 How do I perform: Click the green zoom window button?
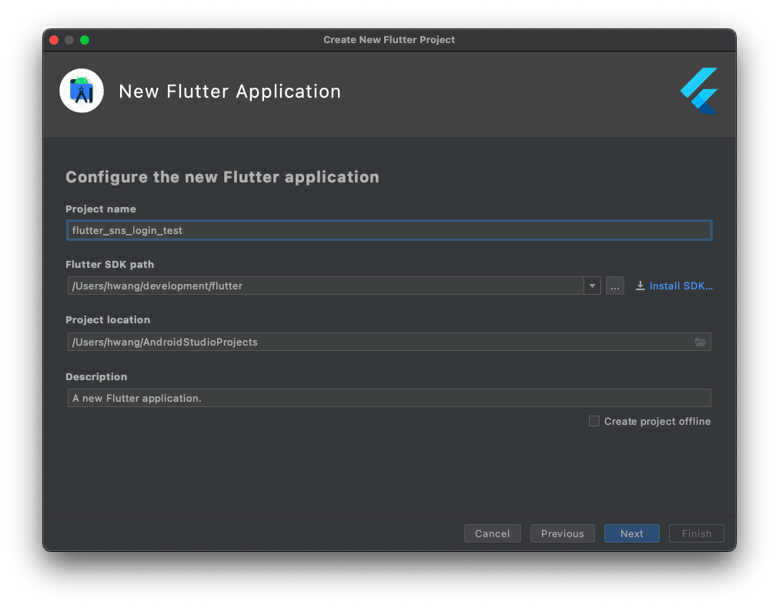85,40
